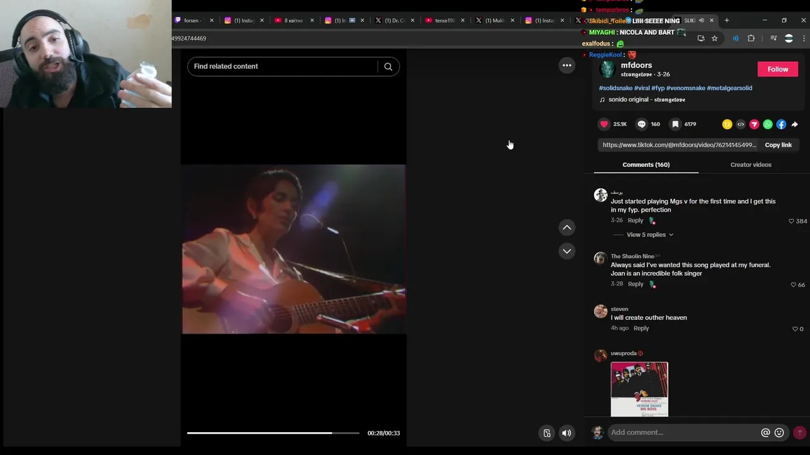Open steven's profile name
The height and width of the screenshot is (455, 810).
coord(619,309)
